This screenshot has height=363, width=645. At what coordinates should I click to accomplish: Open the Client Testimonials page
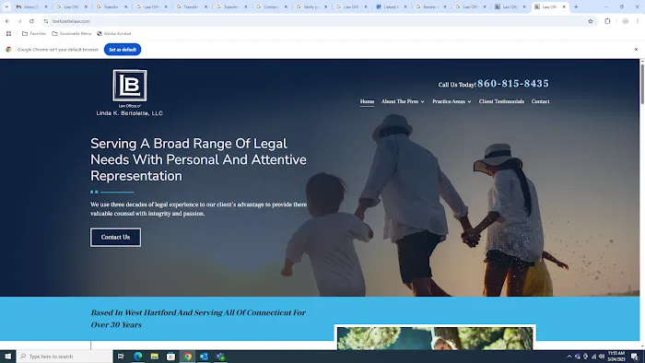501,101
